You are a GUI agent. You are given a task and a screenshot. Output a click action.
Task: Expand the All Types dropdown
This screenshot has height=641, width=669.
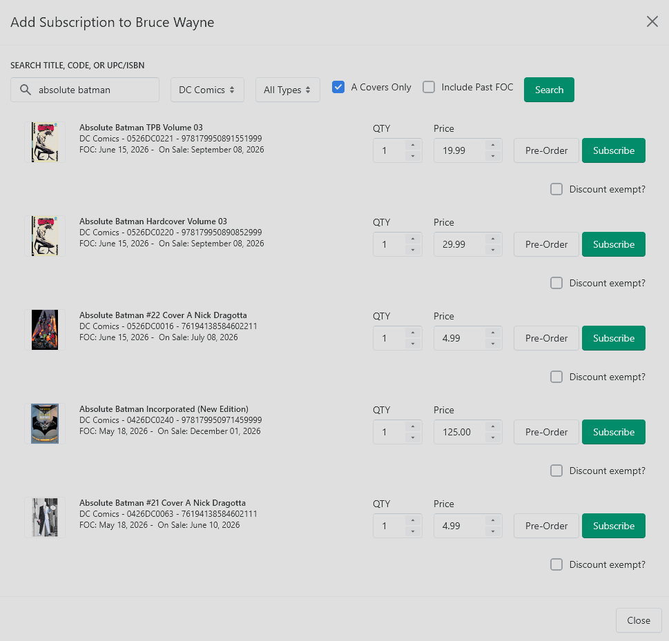point(288,90)
